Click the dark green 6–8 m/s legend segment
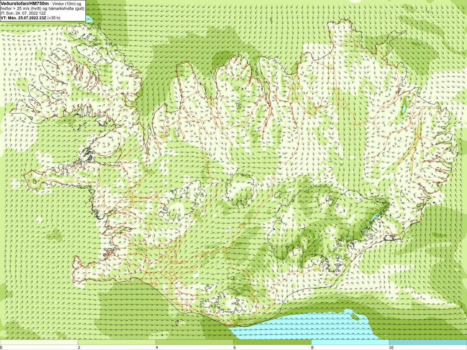This screenshot has height=350, width=467. [x=272, y=342]
